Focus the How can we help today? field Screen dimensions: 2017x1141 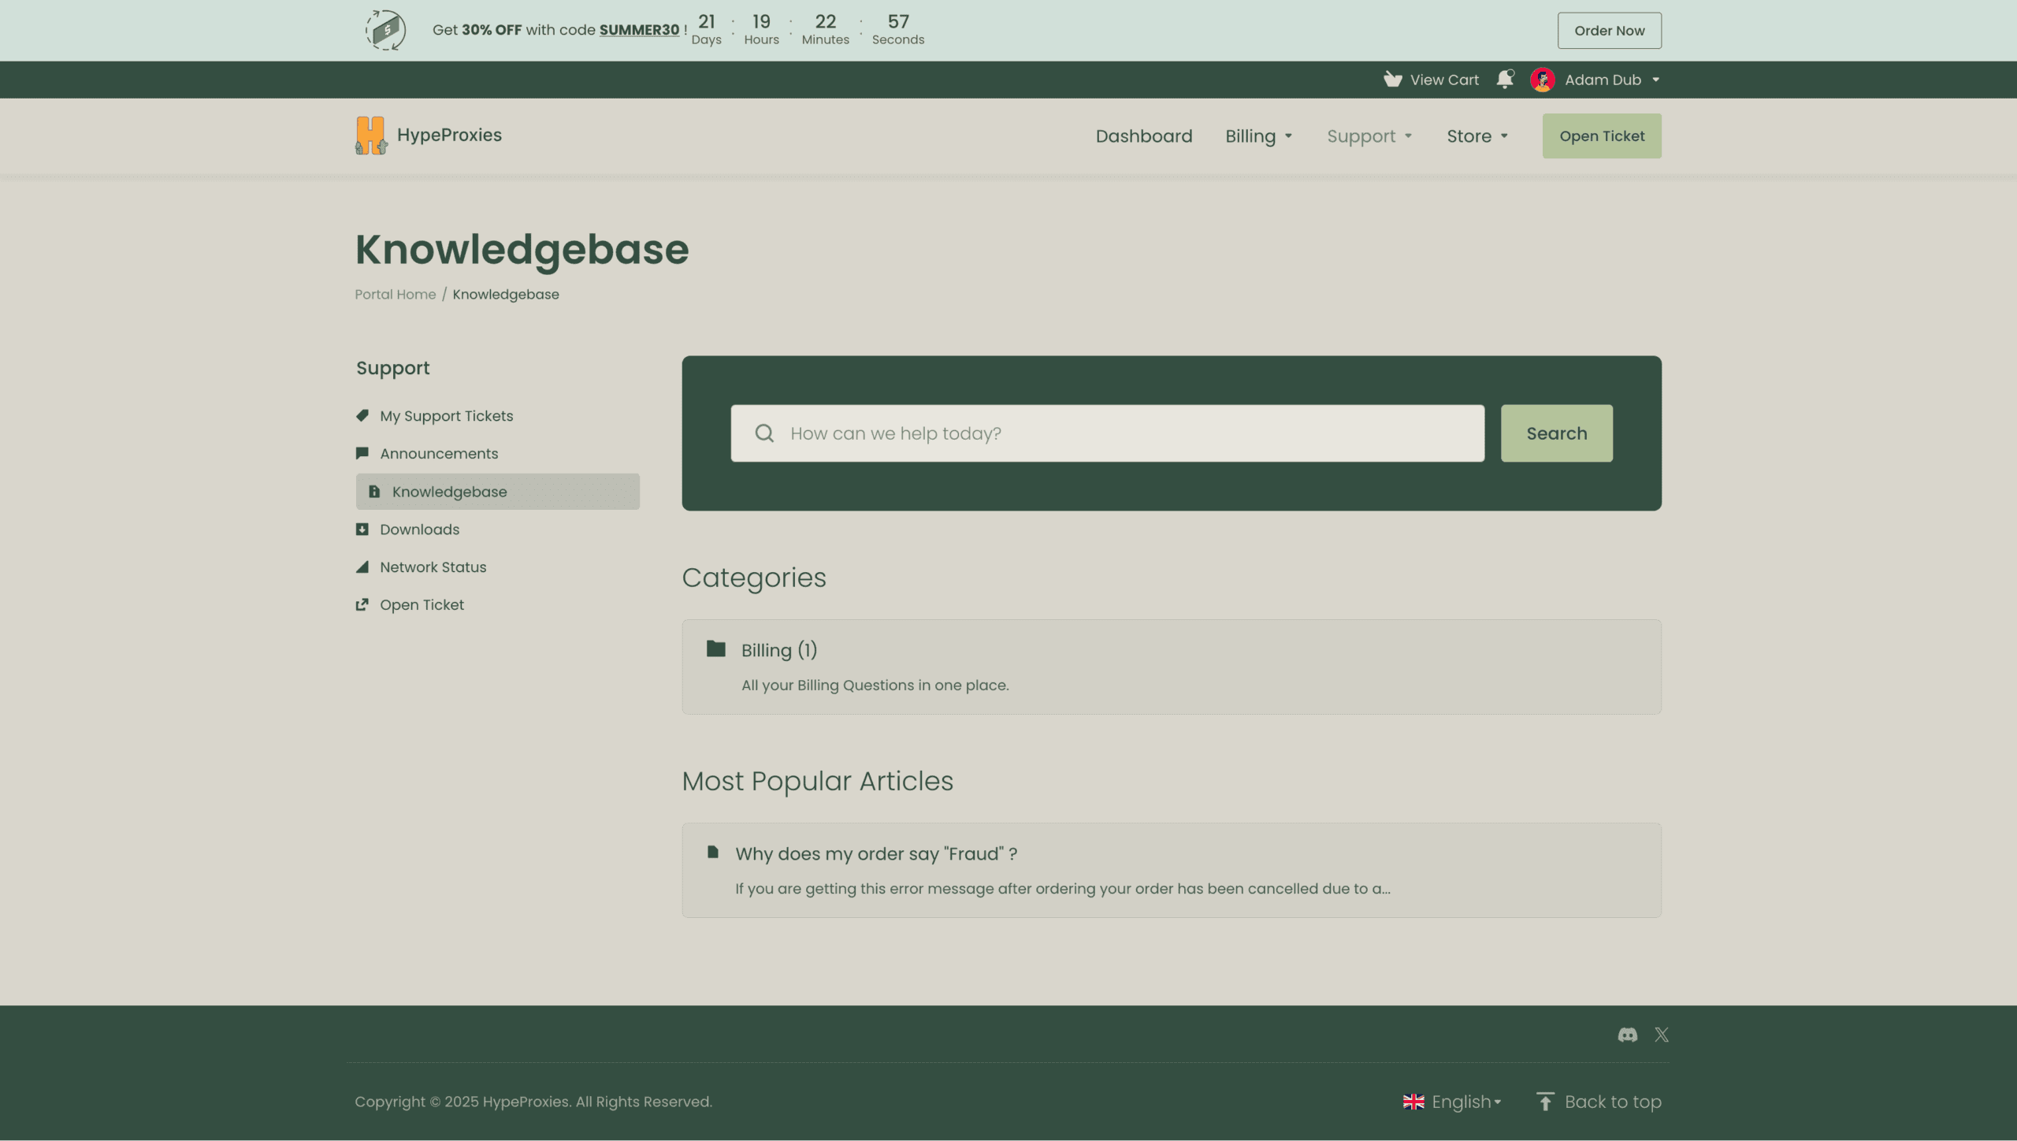pyautogui.click(x=1107, y=433)
